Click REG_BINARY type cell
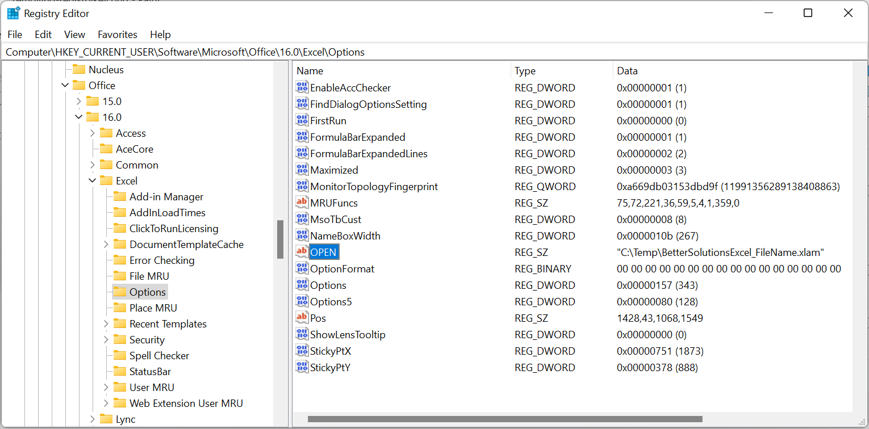 pos(543,268)
